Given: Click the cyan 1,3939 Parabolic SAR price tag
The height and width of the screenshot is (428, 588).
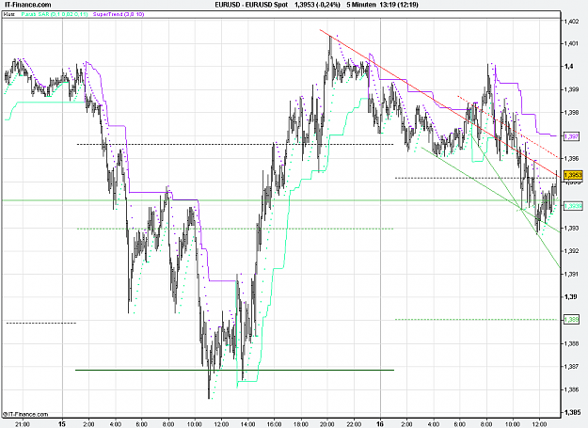Looking at the screenshot, I should click(x=573, y=206).
